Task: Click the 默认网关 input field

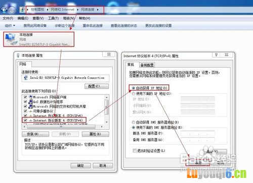Action: (198, 112)
